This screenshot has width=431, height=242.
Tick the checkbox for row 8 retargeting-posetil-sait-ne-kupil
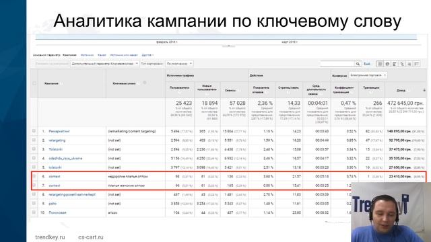click(x=34, y=194)
